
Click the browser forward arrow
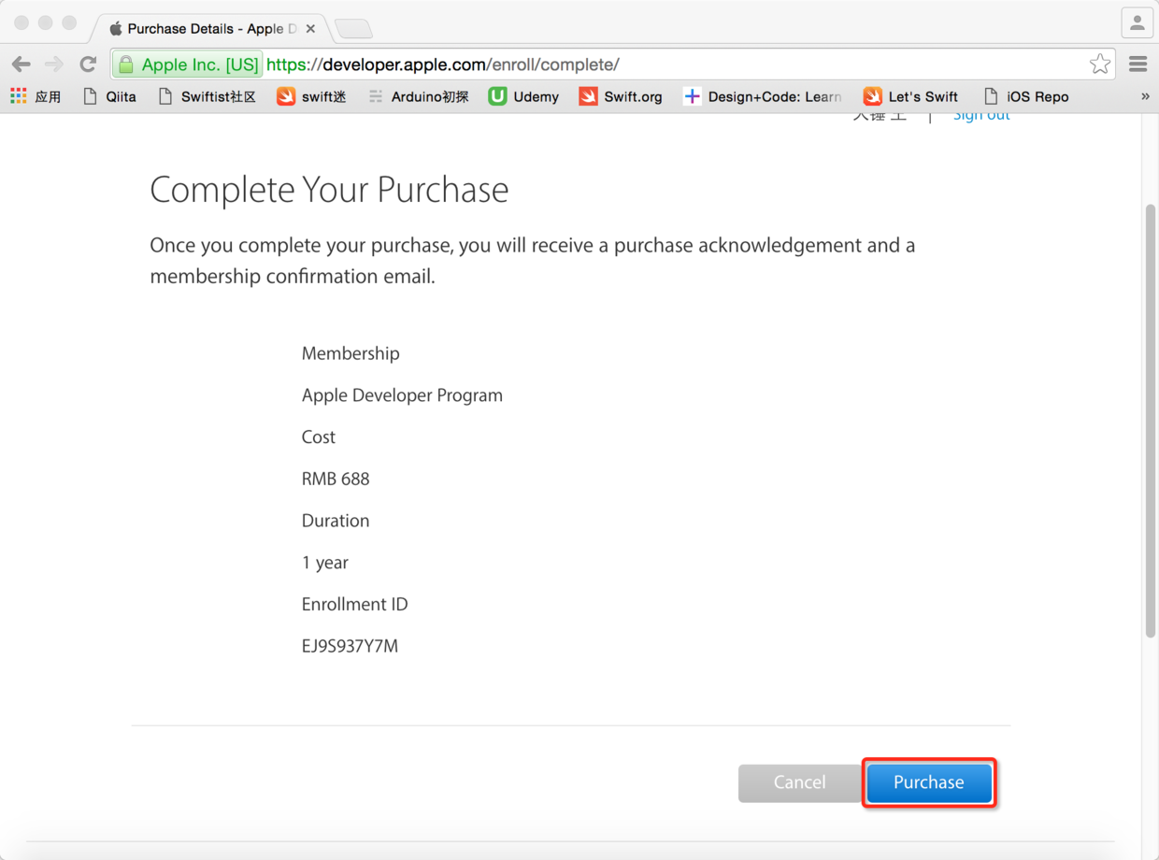click(54, 64)
